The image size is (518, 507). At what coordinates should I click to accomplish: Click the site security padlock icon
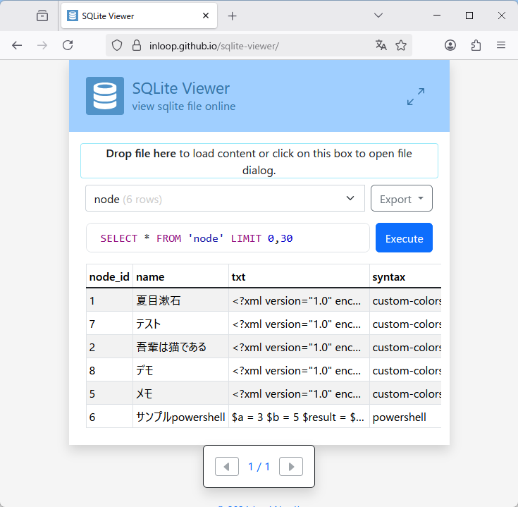click(137, 45)
